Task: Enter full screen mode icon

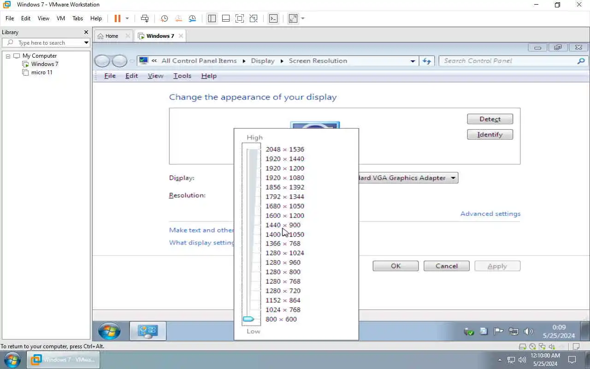Action: [x=240, y=18]
